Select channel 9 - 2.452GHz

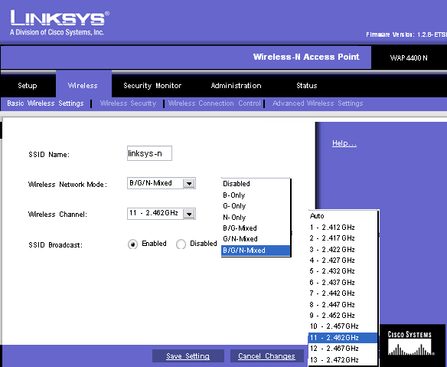tap(343, 316)
